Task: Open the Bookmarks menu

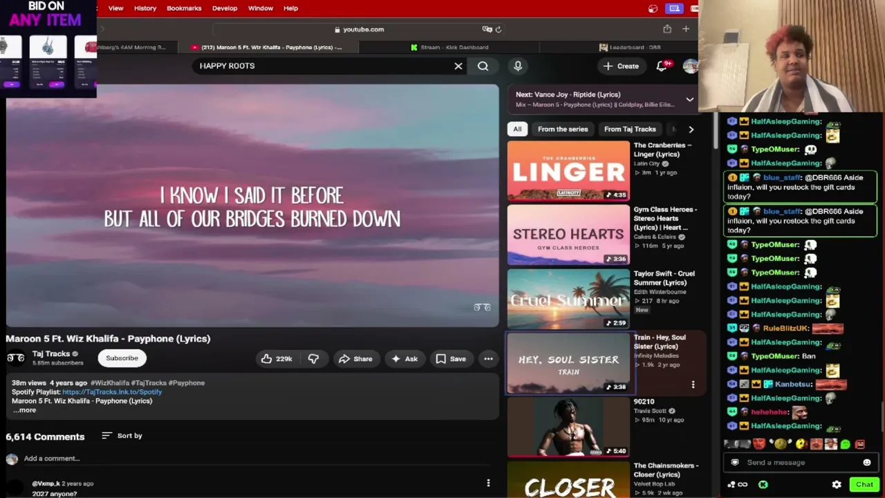Action: click(184, 8)
